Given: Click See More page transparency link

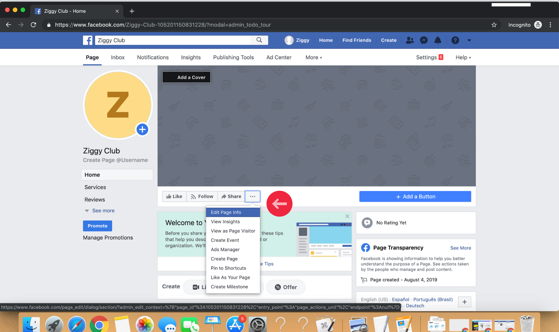Looking at the screenshot, I should pos(461,248).
